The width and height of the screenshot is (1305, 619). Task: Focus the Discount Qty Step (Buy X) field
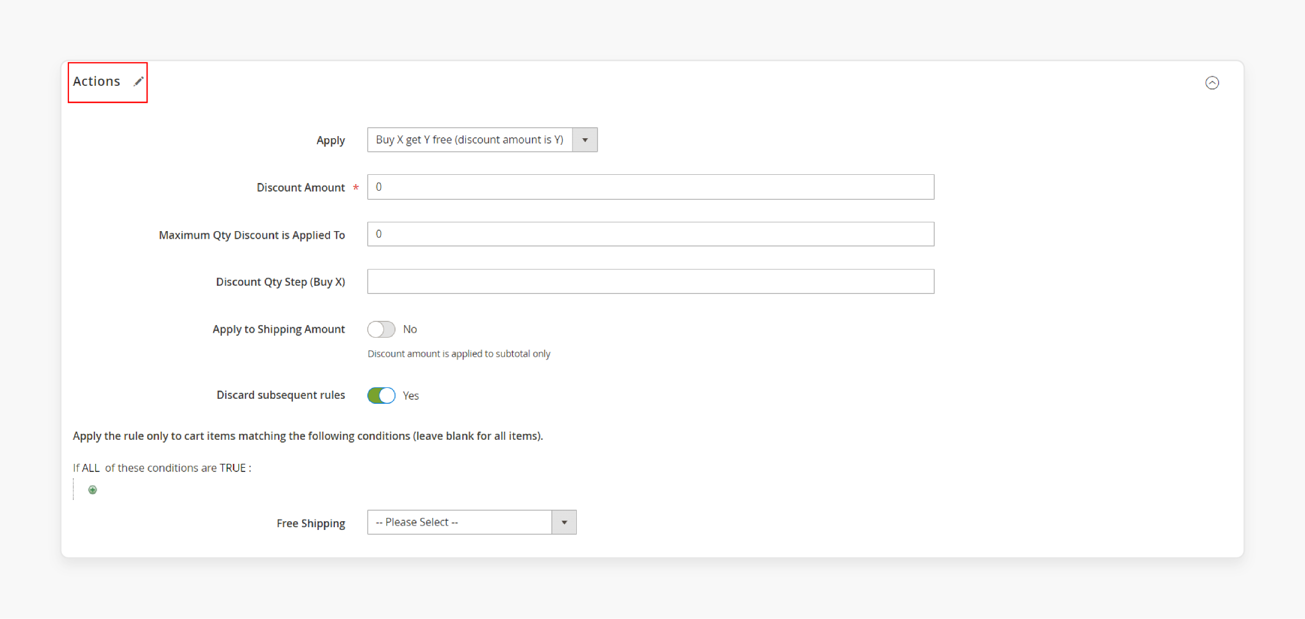650,281
